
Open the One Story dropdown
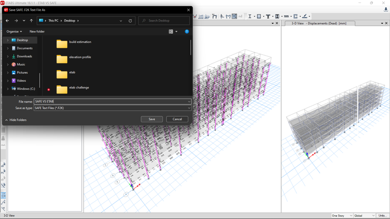point(342,216)
